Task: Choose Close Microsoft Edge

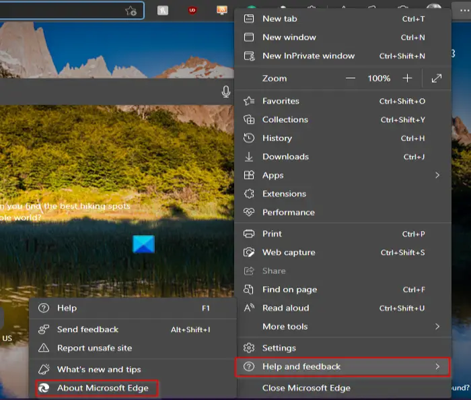Action: tap(342, 388)
